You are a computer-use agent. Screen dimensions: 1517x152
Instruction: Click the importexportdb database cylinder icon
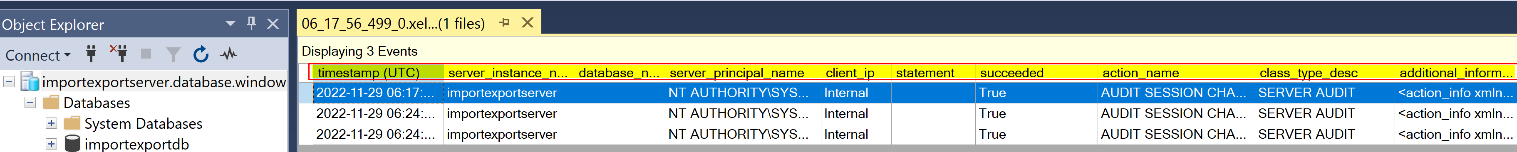tap(72, 144)
